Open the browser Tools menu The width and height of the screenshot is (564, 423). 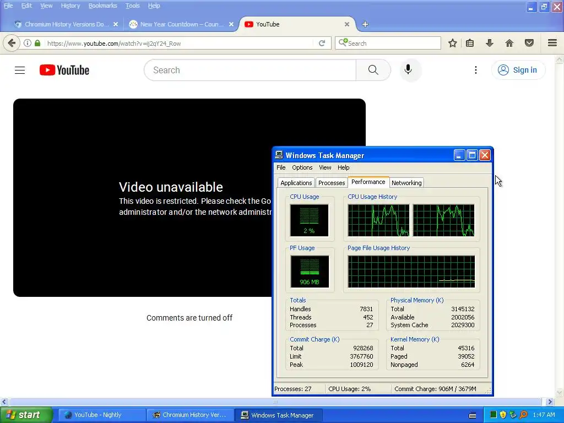tap(132, 6)
